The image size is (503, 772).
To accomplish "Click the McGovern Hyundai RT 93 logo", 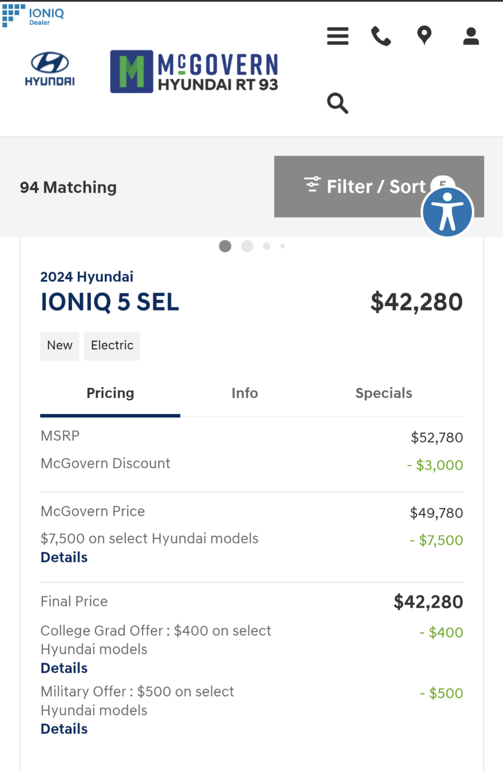I will [x=194, y=72].
